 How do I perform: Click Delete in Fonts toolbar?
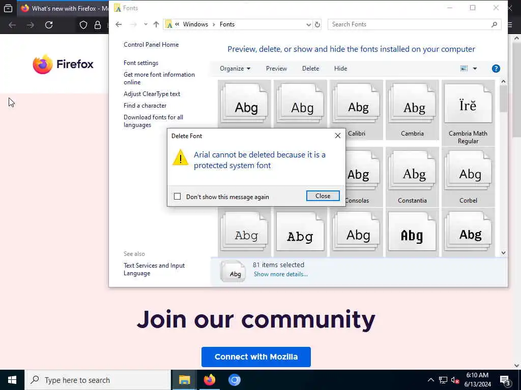[310, 69]
